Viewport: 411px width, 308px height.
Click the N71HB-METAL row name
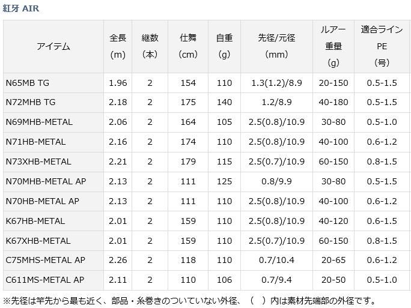(35, 142)
